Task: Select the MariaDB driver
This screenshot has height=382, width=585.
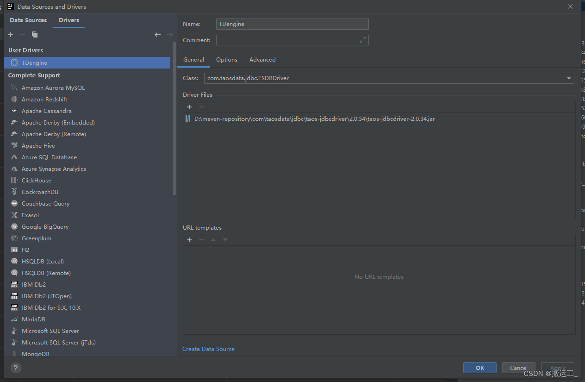Action: [x=87, y=319]
